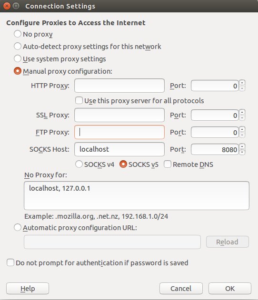Viewport: 258px width, 300px height.
Task: Cancel the Connection Settings dialog
Action: point(181,288)
